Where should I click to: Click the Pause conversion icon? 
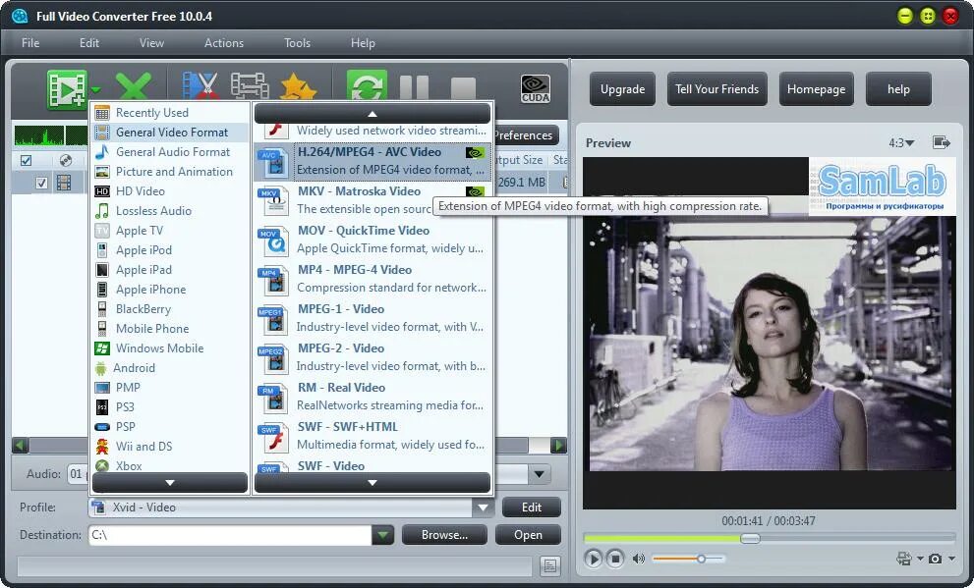415,87
